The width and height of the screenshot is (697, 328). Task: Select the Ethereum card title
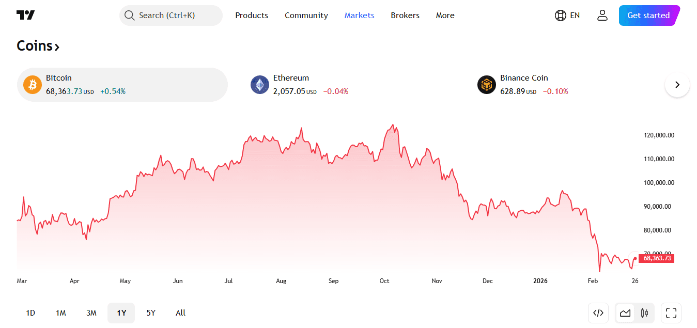[x=291, y=78]
